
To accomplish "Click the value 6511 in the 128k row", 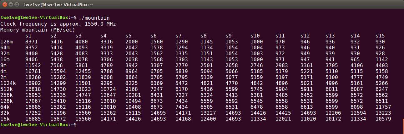I will click(x=382, y=101).
